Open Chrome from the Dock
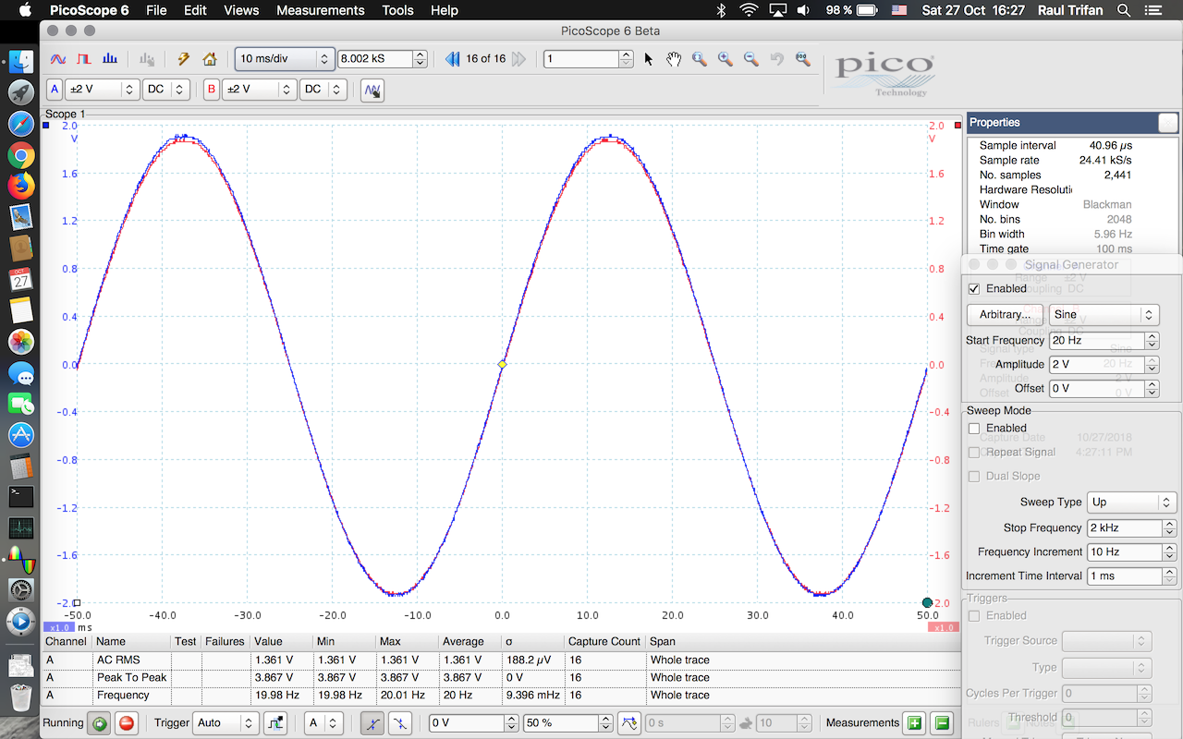 (20, 154)
